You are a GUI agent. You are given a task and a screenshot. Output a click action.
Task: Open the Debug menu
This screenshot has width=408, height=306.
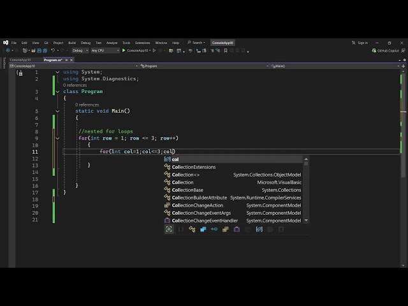[85, 43]
